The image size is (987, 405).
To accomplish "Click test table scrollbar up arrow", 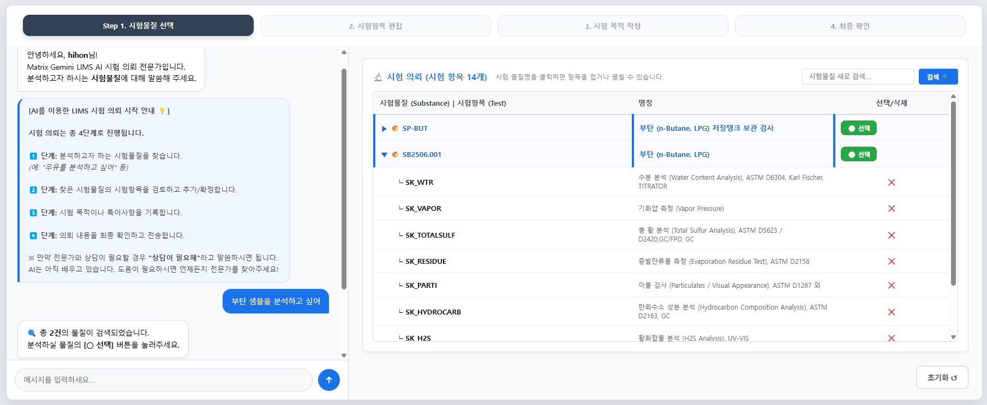I will (953, 96).
